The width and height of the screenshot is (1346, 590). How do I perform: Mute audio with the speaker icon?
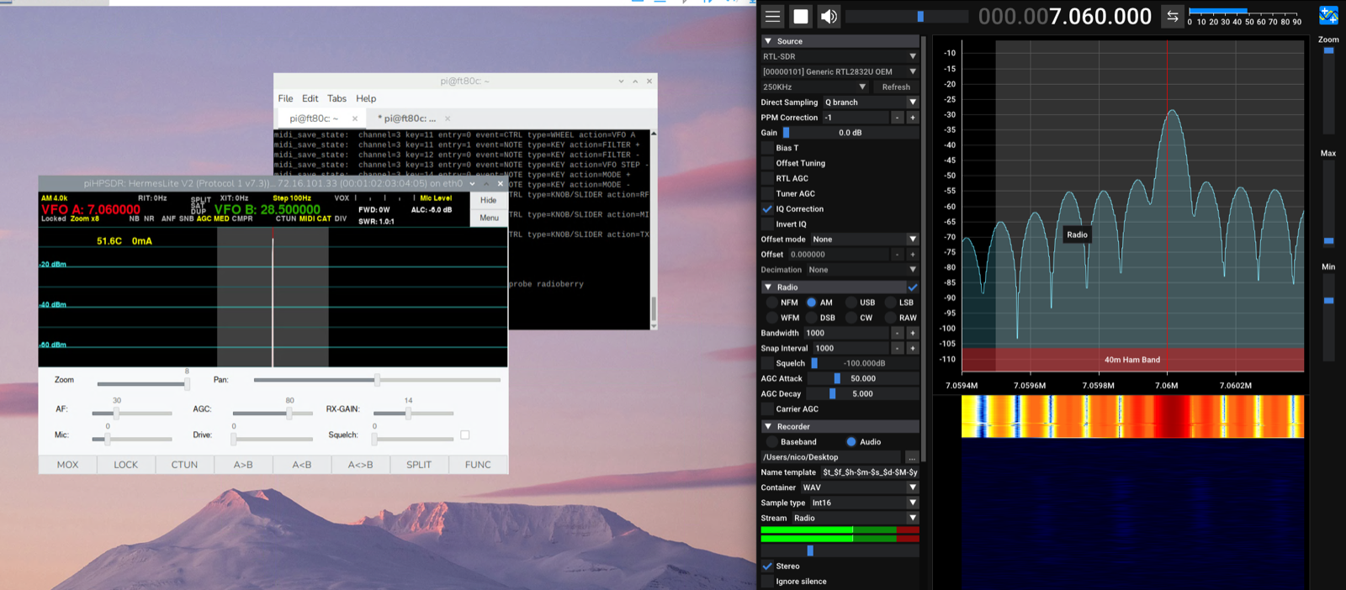click(829, 16)
